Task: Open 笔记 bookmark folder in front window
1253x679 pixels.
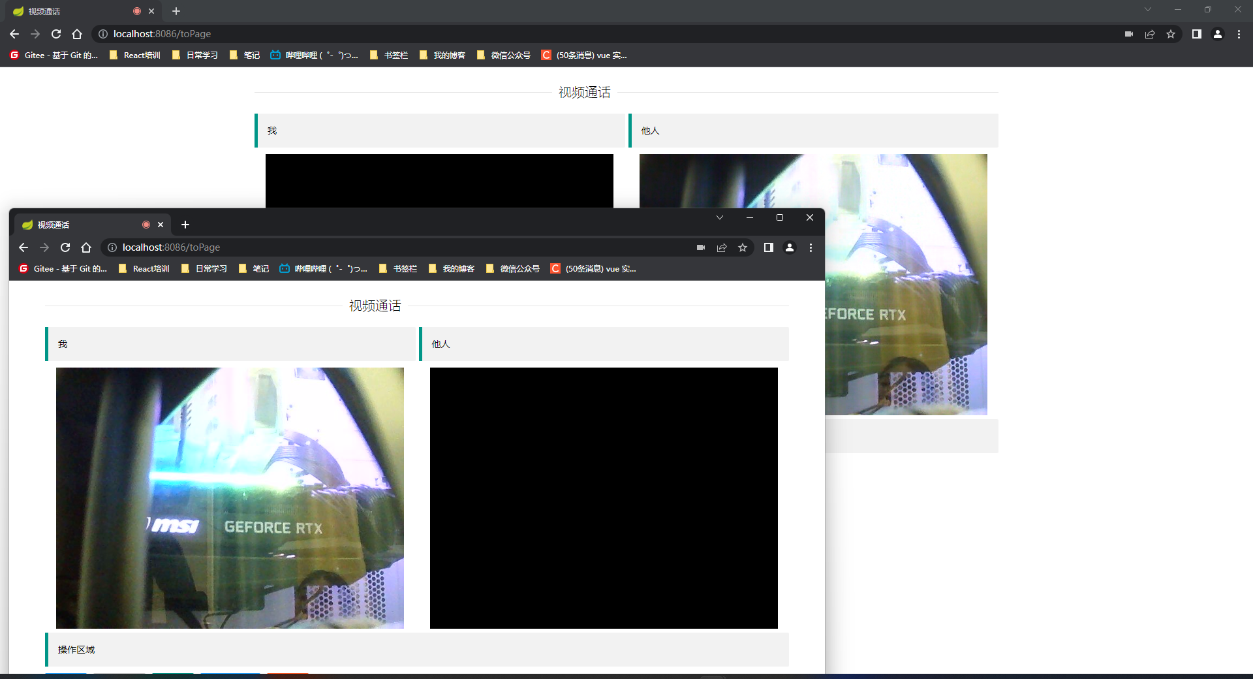Action: [x=254, y=268]
